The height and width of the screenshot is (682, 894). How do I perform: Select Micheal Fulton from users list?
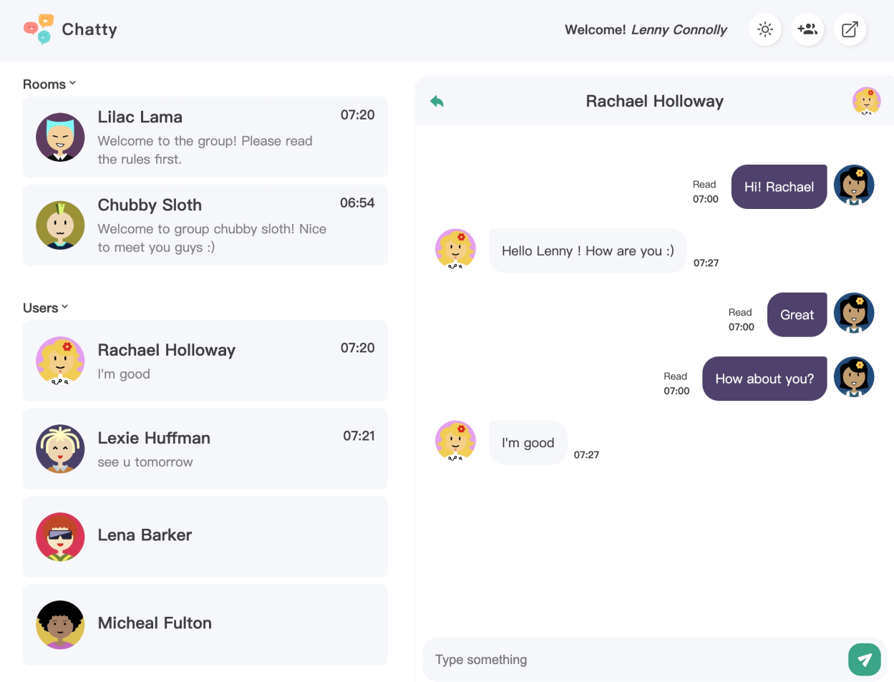(205, 625)
